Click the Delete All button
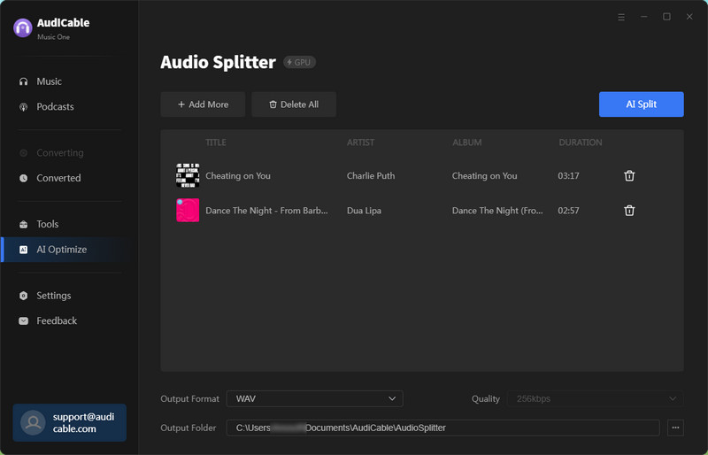The height and width of the screenshot is (455, 708). (294, 104)
